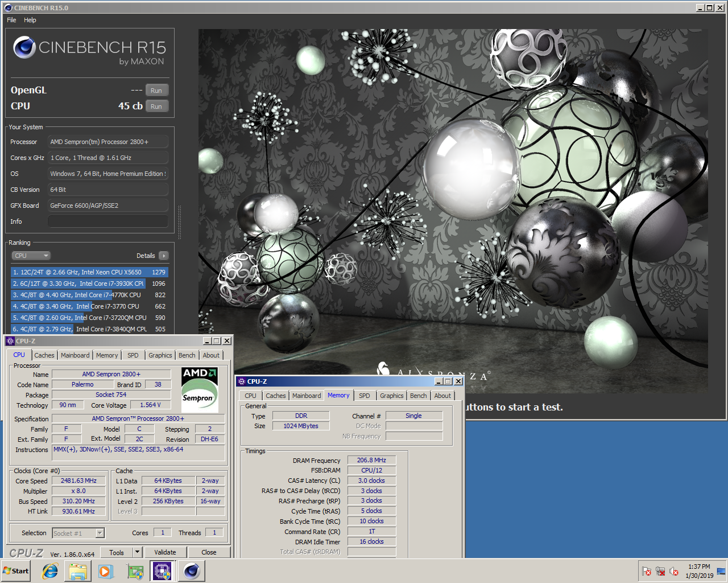Click the Cinebench R15 logo sphere
Screen dimensions: 728x583
tap(24, 47)
